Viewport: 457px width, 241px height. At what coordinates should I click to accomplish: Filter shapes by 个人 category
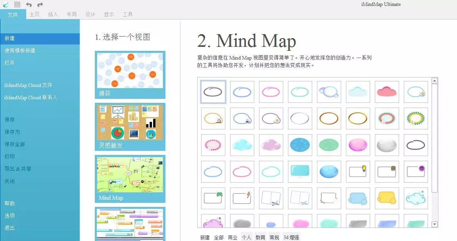247,237
